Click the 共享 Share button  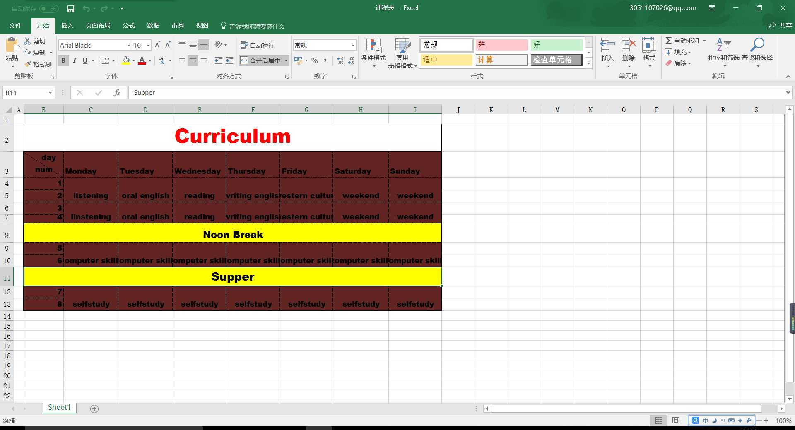coord(780,26)
